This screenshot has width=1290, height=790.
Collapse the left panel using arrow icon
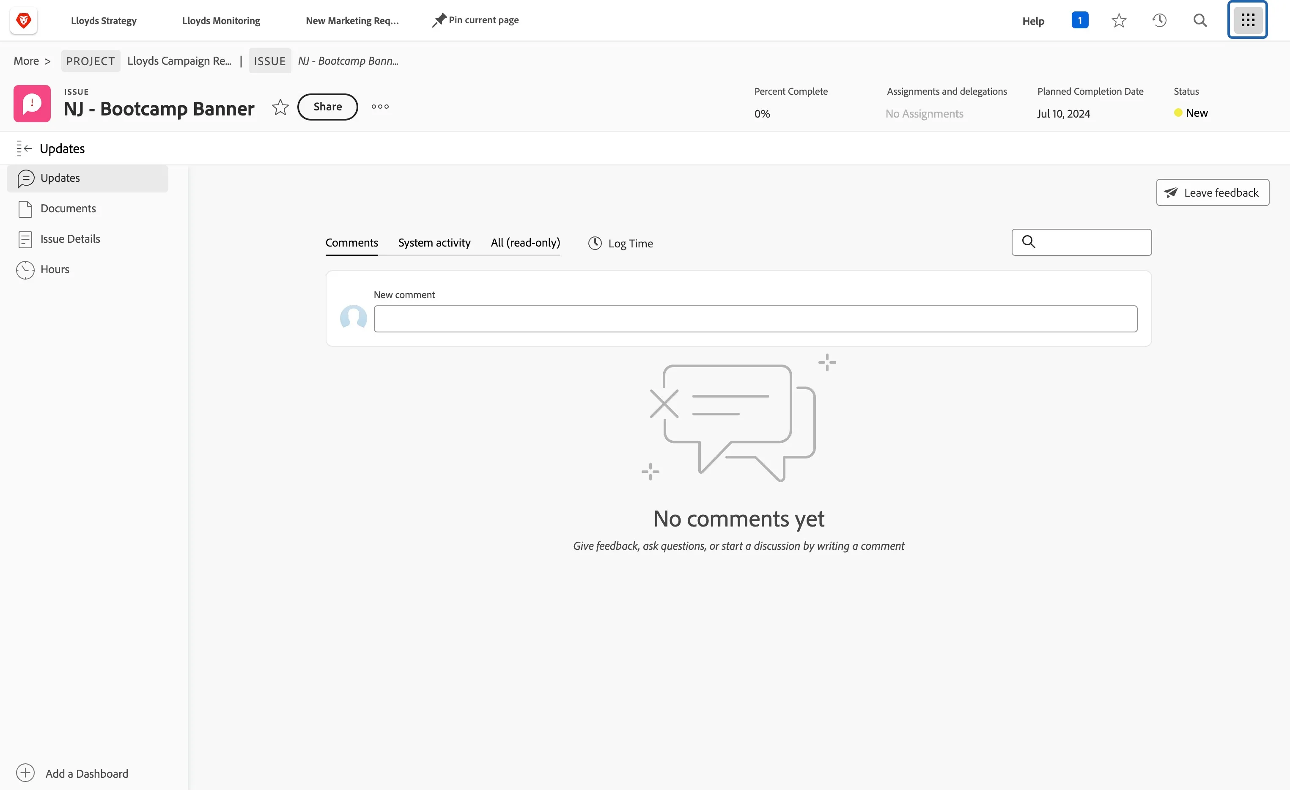[x=24, y=149]
